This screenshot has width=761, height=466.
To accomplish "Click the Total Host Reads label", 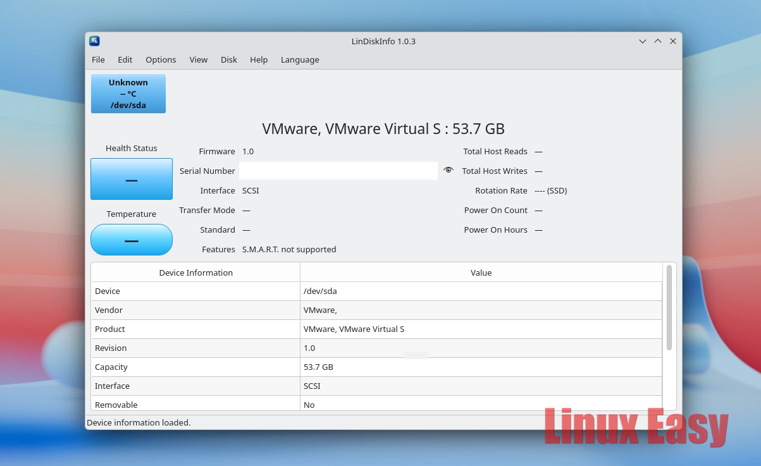I will pos(495,151).
